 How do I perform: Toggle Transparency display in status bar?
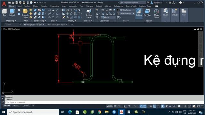[x=155, y=106]
